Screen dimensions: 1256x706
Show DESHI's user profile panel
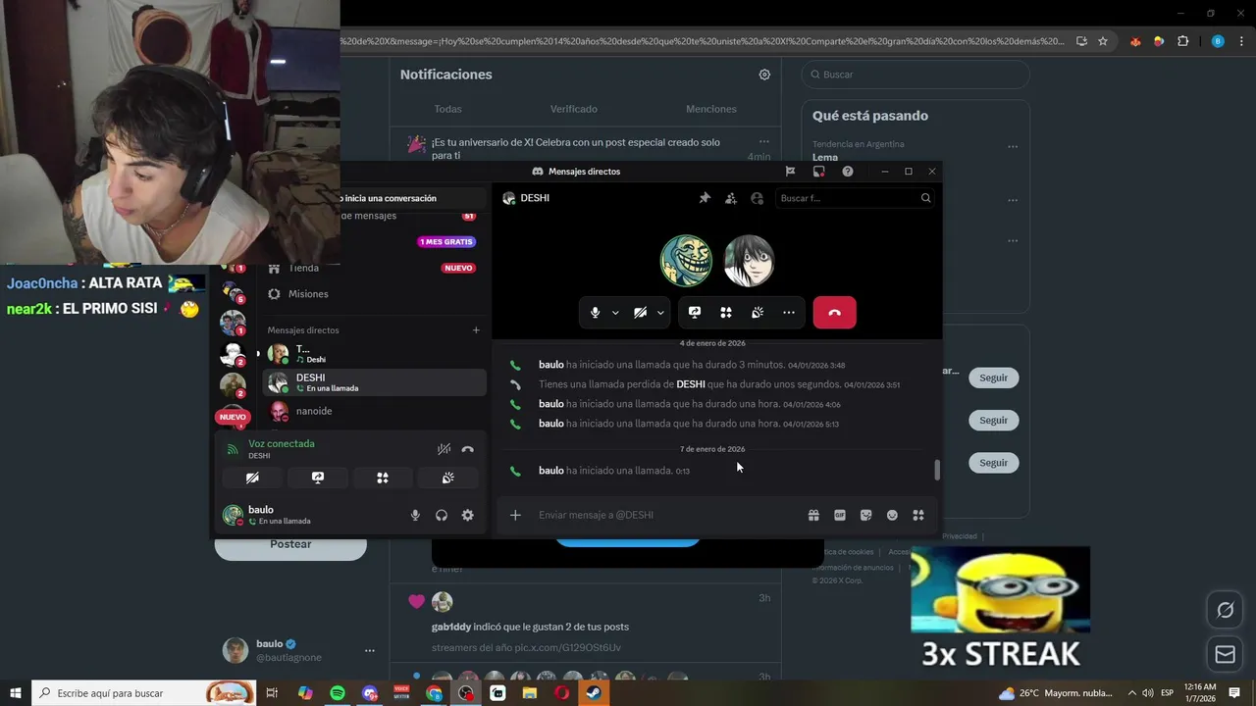757,198
